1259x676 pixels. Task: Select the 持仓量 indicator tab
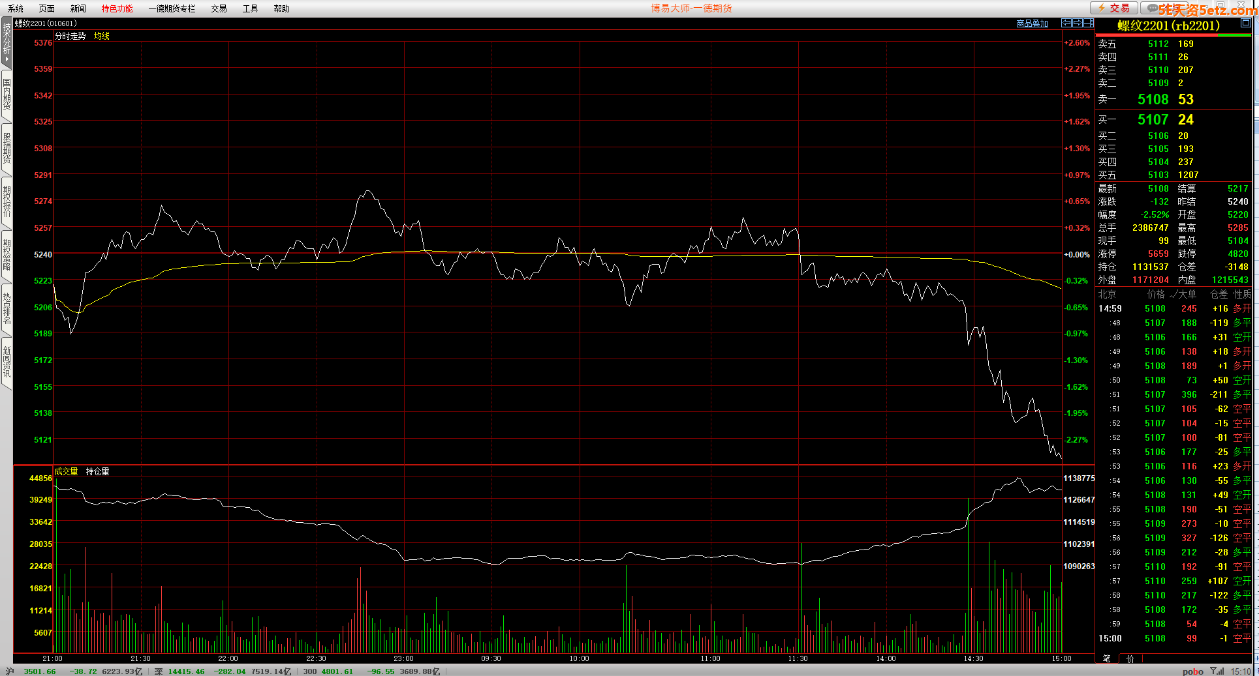pos(98,471)
